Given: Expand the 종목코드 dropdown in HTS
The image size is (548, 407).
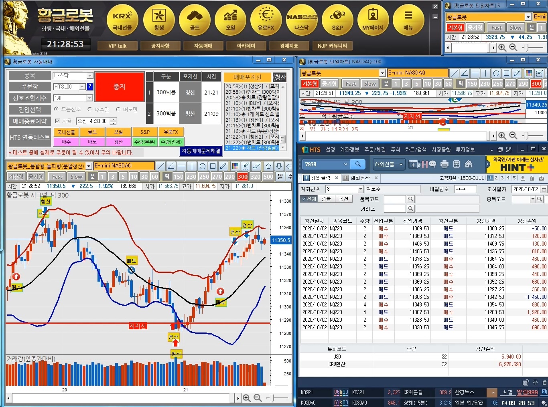Looking at the screenshot, I should point(533,199).
